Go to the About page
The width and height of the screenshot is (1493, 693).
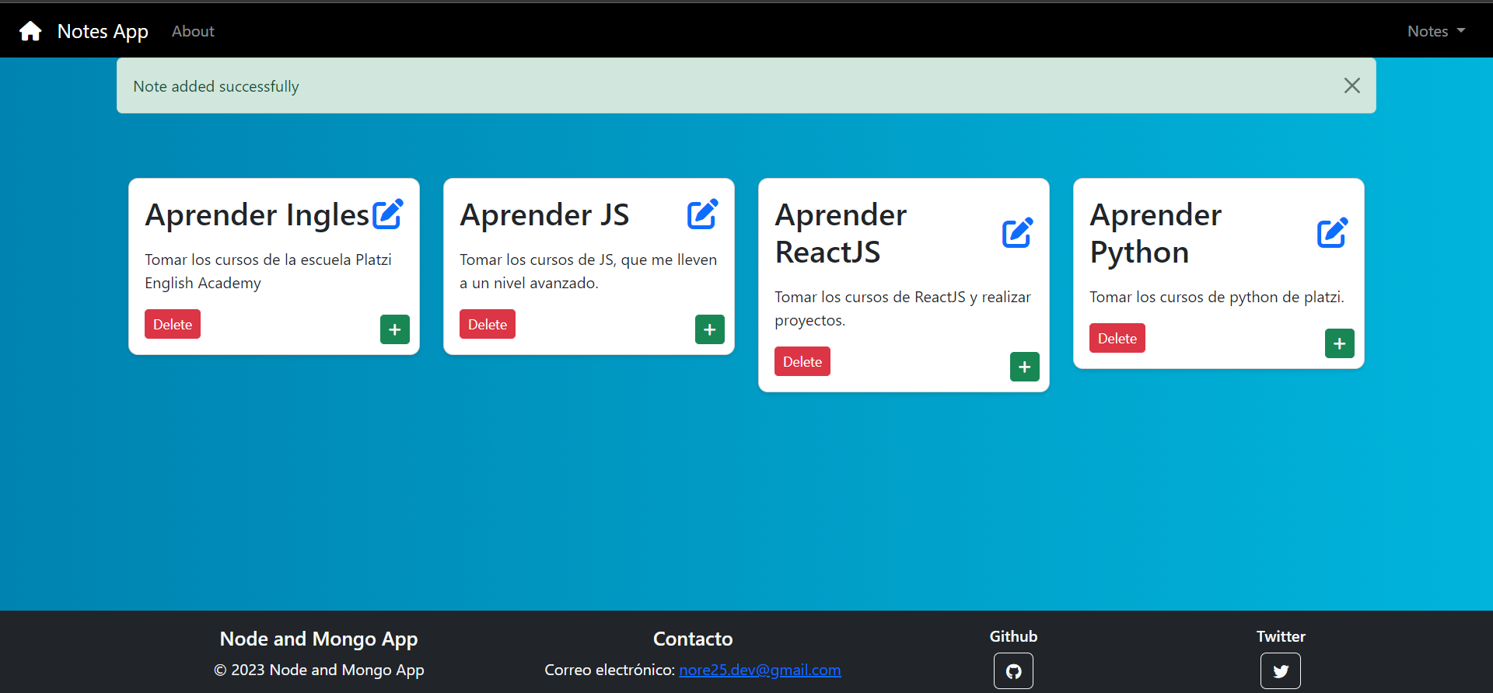click(193, 31)
